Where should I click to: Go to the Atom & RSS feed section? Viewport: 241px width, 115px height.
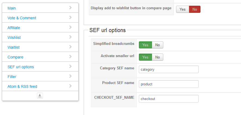(22, 86)
